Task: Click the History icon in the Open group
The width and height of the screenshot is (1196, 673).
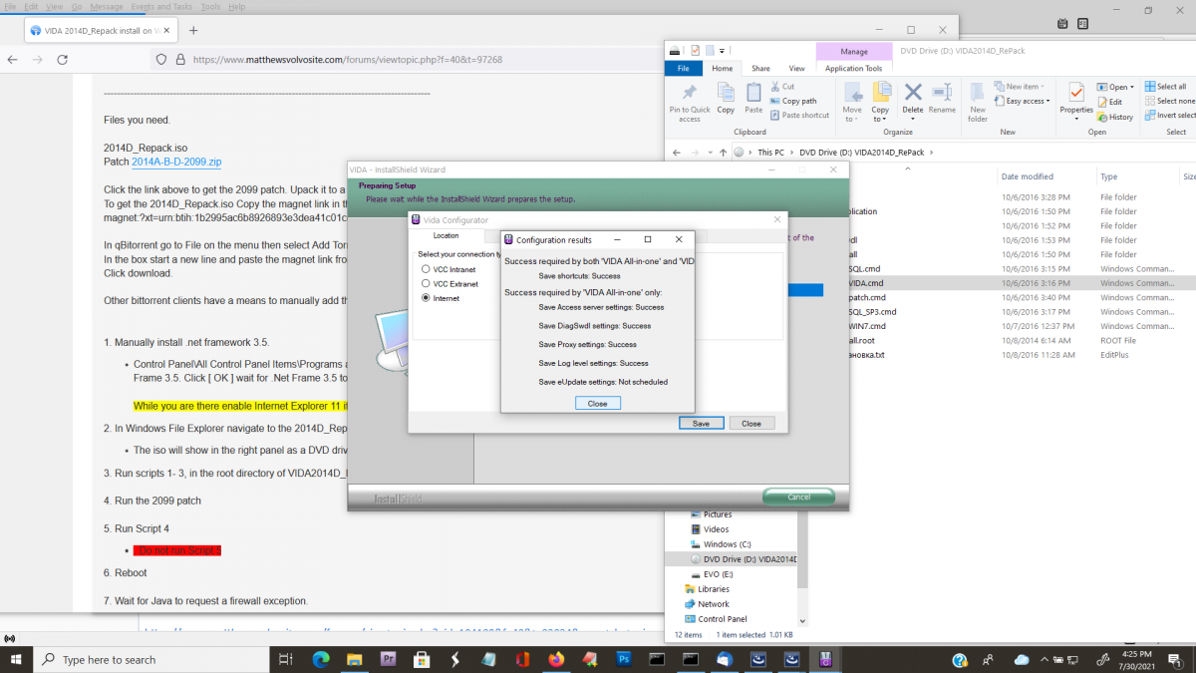Action: pos(1114,117)
